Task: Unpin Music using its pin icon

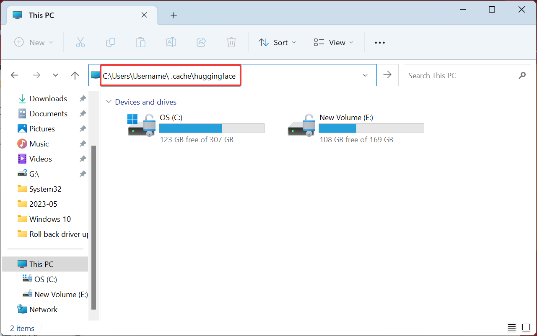Action: (x=83, y=144)
